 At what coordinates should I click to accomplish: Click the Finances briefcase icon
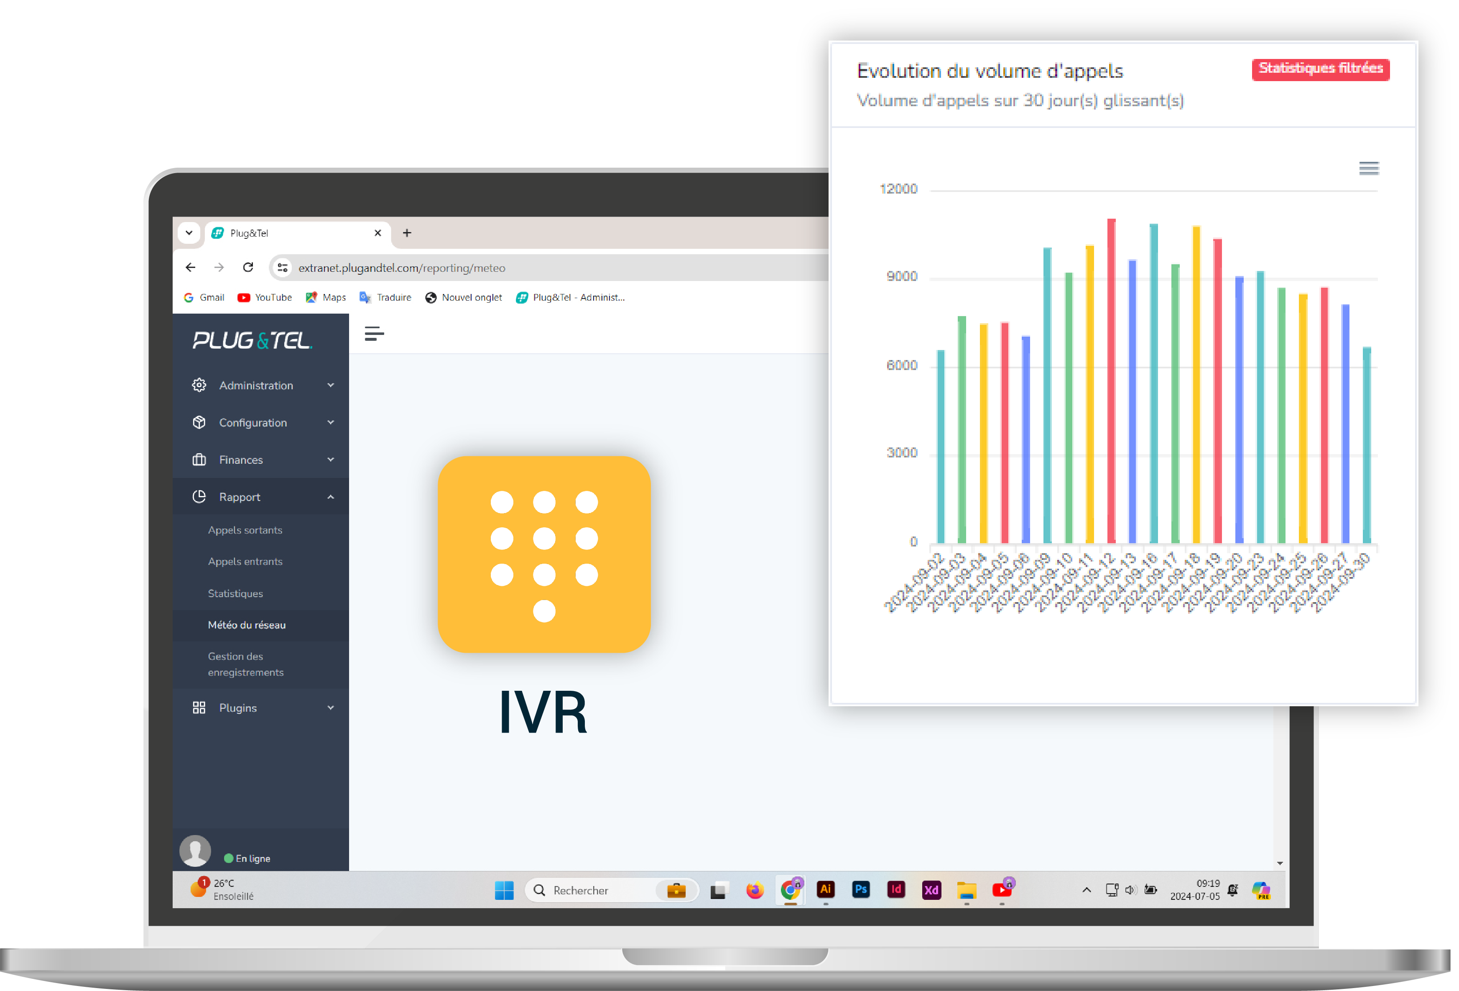(199, 459)
